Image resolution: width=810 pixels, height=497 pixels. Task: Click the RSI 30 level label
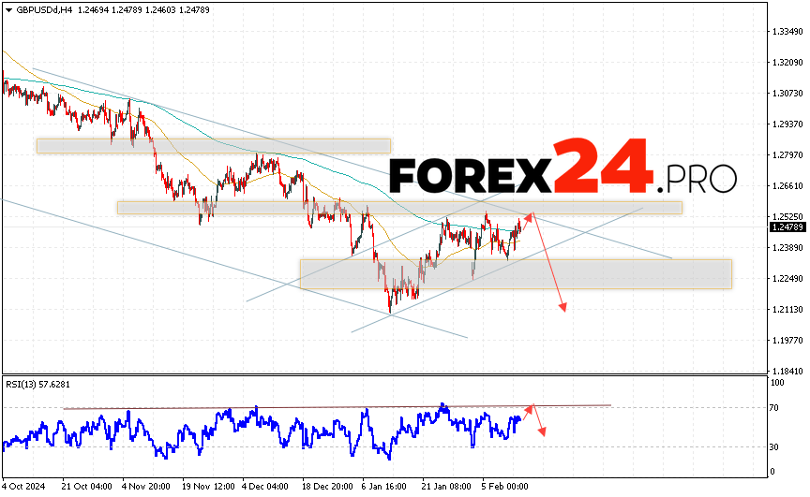coord(775,446)
